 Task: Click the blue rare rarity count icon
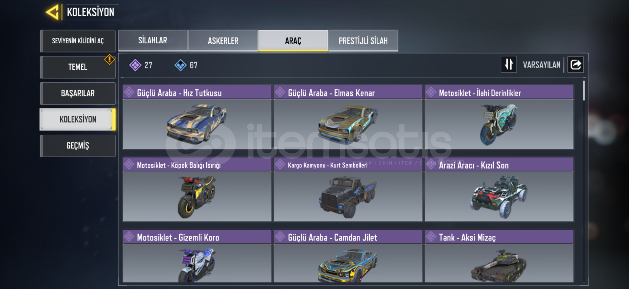click(180, 65)
